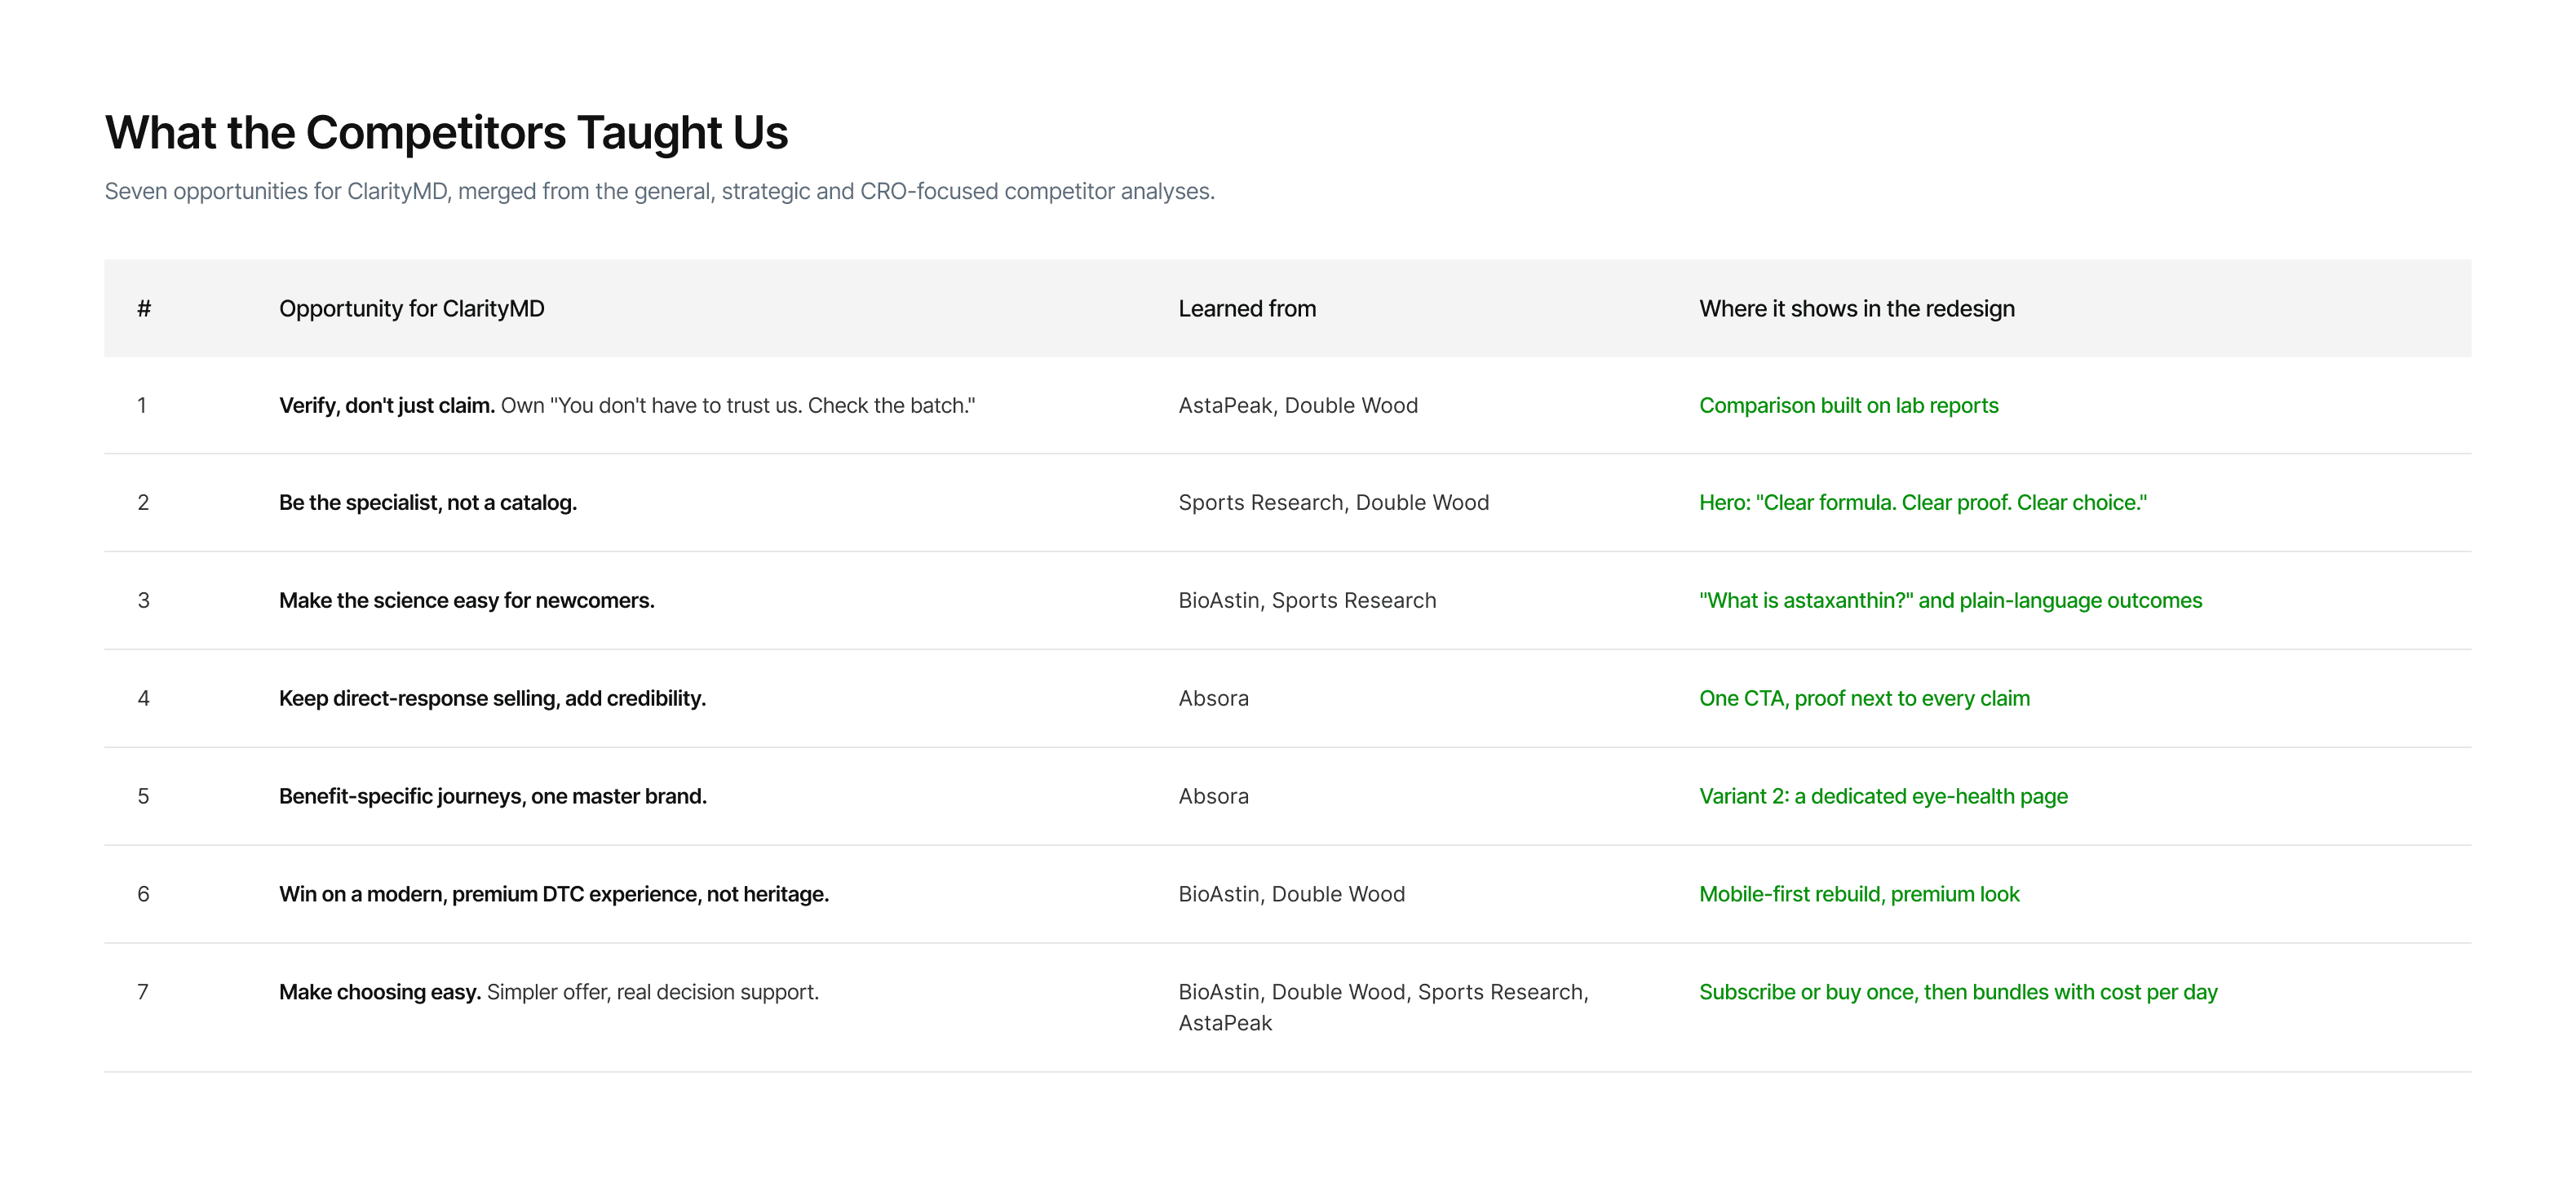Click "Benefit-specific journeys, one master brand."
2576x1178 pixels.
tap(493, 797)
